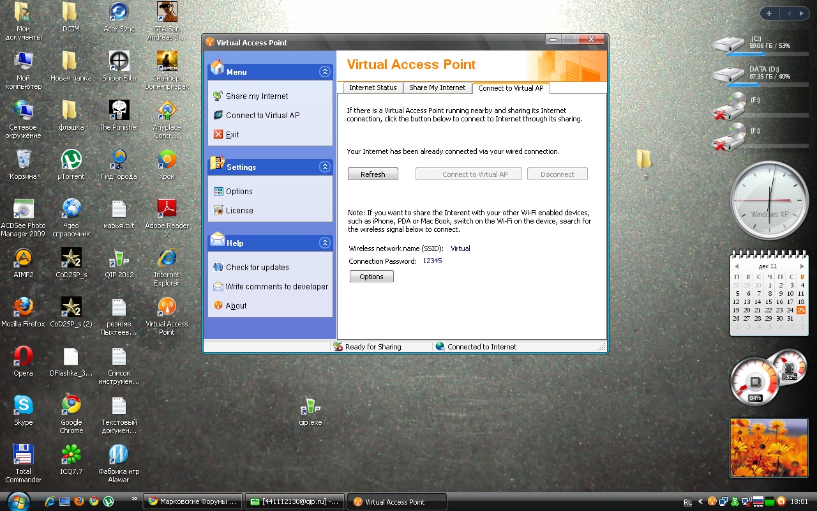Screen dimensions: 817x511
Task: Click the Windows Start orb
Action: [17, 501]
